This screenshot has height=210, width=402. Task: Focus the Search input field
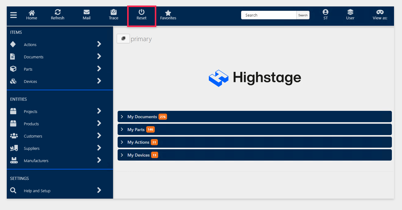(x=269, y=15)
